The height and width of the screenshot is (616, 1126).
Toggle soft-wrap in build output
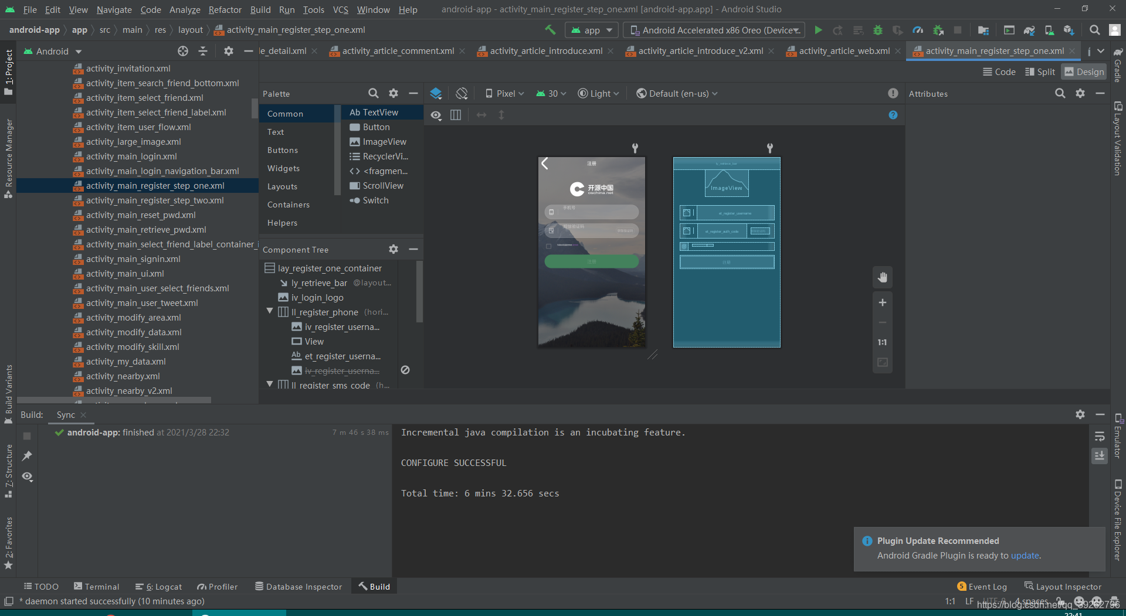[x=1100, y=436]
